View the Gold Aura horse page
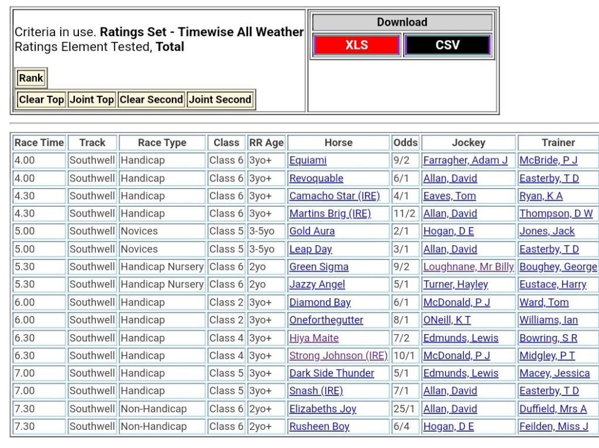The image size is (599, 448). point(312,231)
